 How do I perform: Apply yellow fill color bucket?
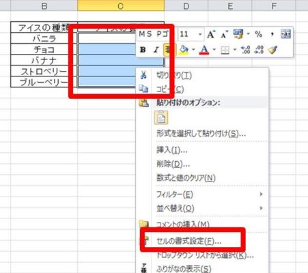click(184, 50)
